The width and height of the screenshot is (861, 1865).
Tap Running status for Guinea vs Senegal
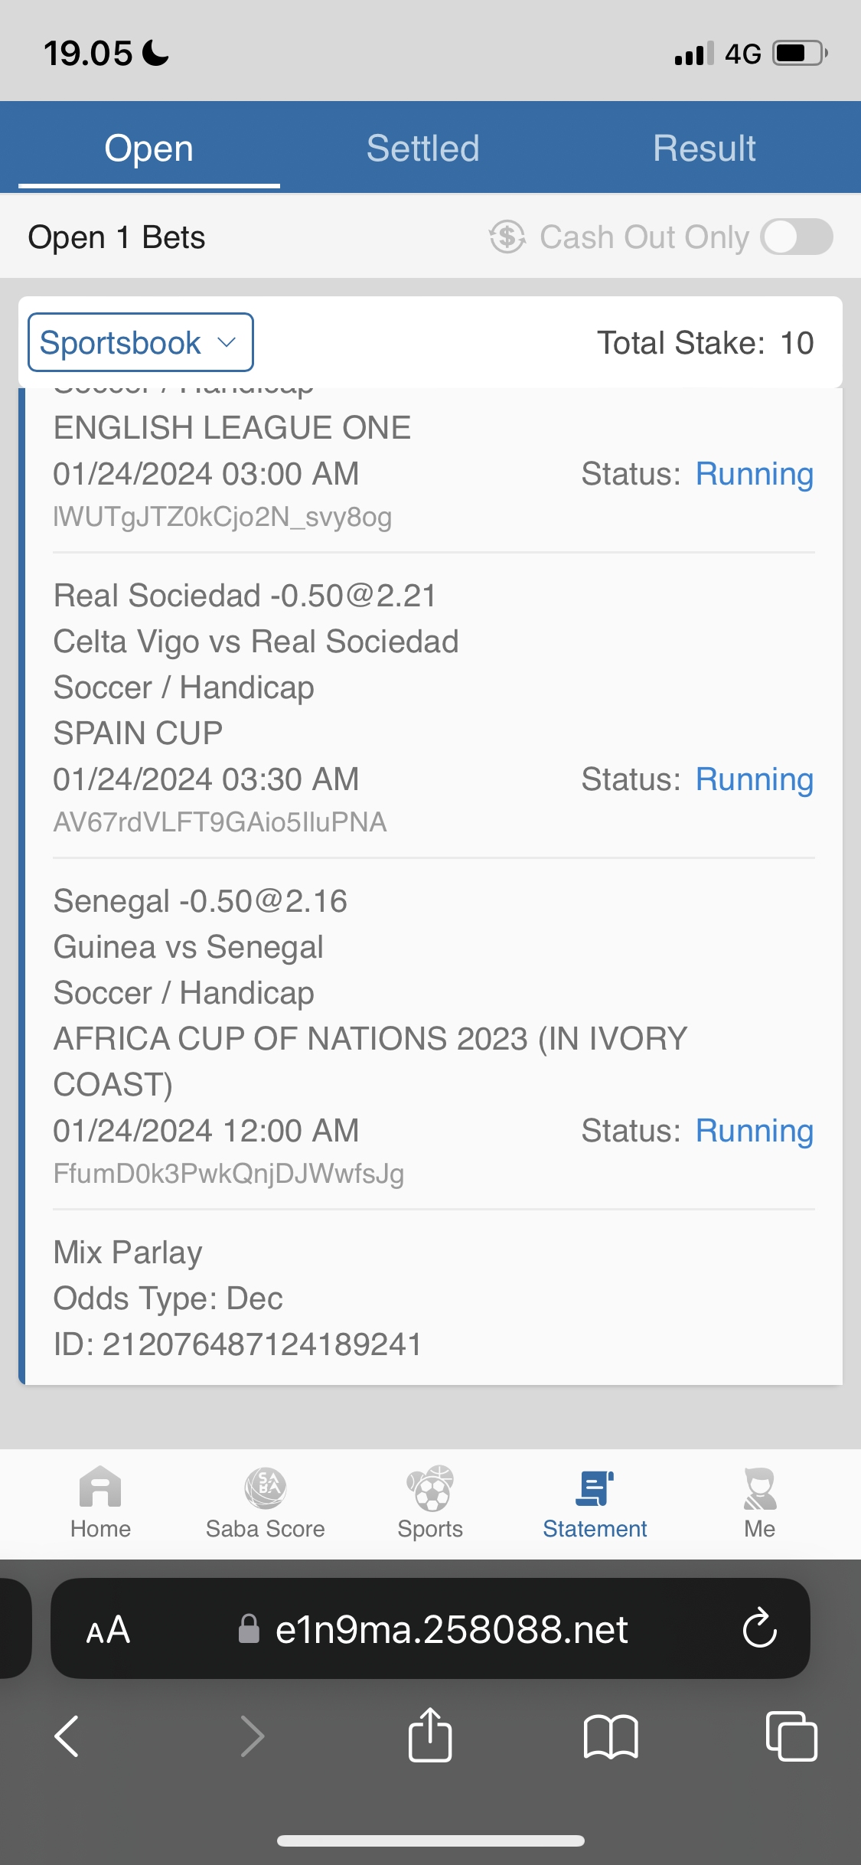pos(754,1131)
